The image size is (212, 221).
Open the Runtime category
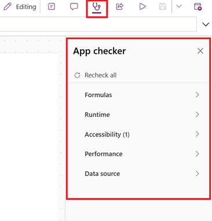(x=138, y=115)
